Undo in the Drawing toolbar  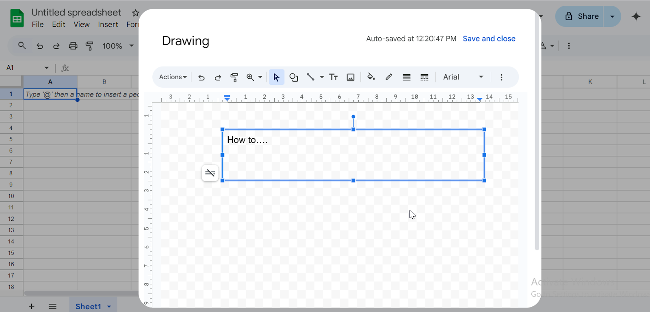[201, 77]
